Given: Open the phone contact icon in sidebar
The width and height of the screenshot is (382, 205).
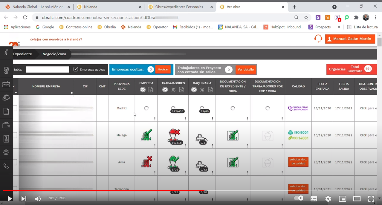Looking at the screenshot, I should coord(6,166).
